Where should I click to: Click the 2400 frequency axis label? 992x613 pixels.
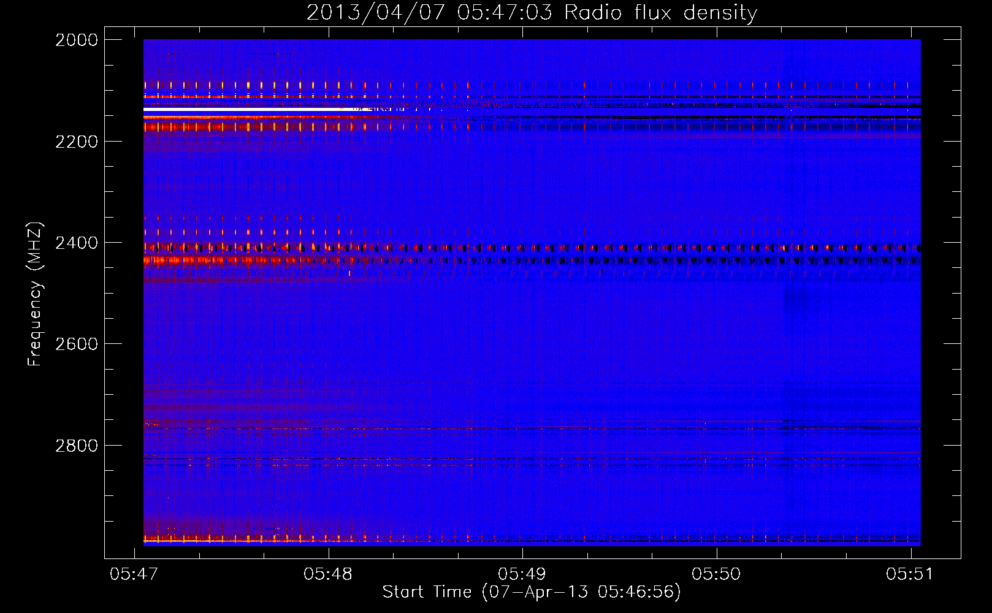77,243
